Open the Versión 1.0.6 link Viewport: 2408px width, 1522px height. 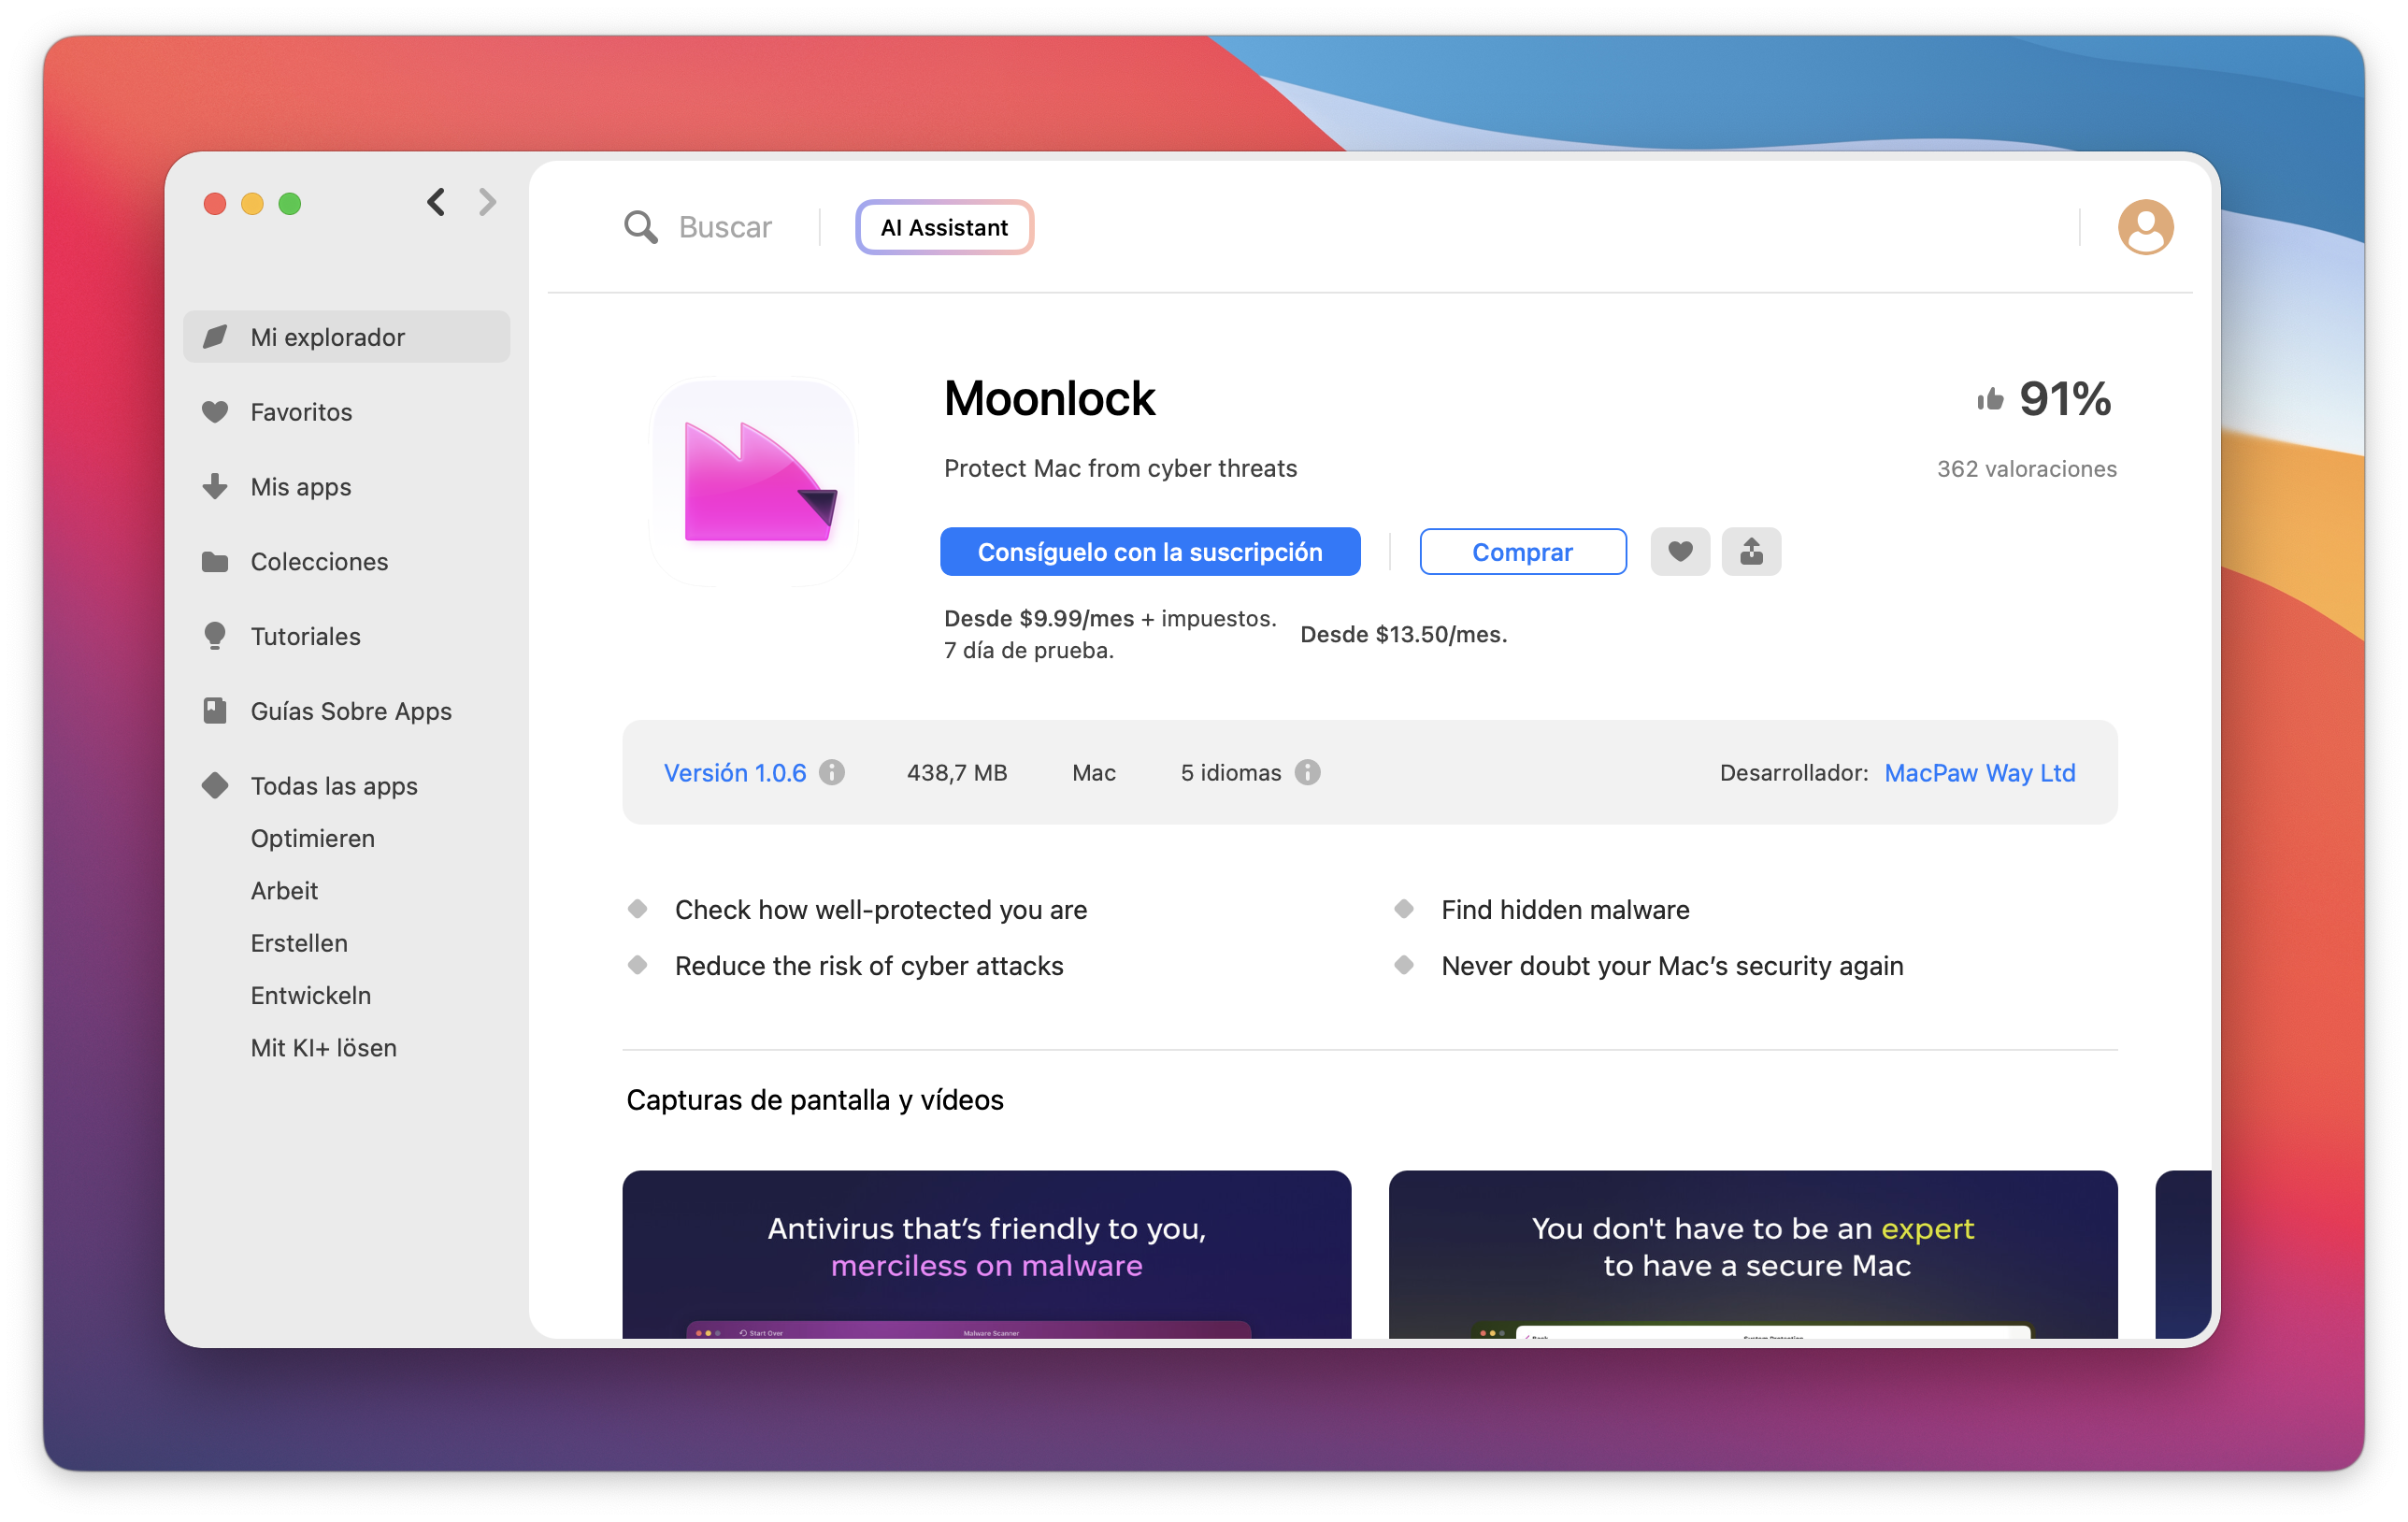[735, 773]
